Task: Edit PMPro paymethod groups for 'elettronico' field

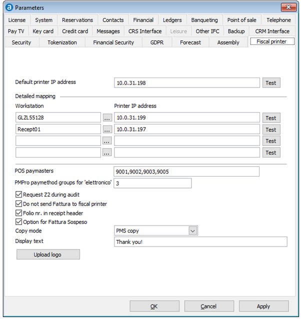Action: point(152,183)
